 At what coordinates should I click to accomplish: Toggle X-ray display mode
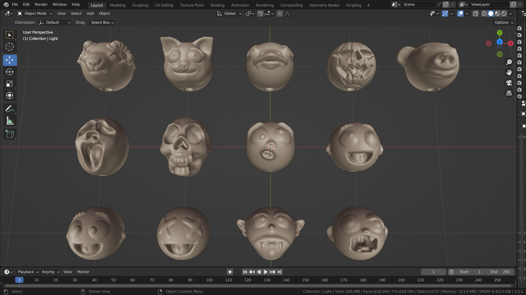[x=476, y=13]
